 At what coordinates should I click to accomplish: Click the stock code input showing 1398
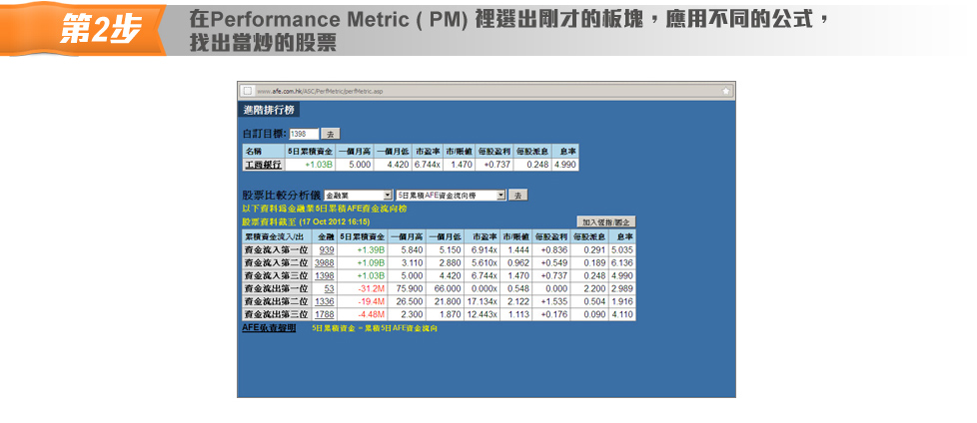pyautogui.click(x=304, y=134)
